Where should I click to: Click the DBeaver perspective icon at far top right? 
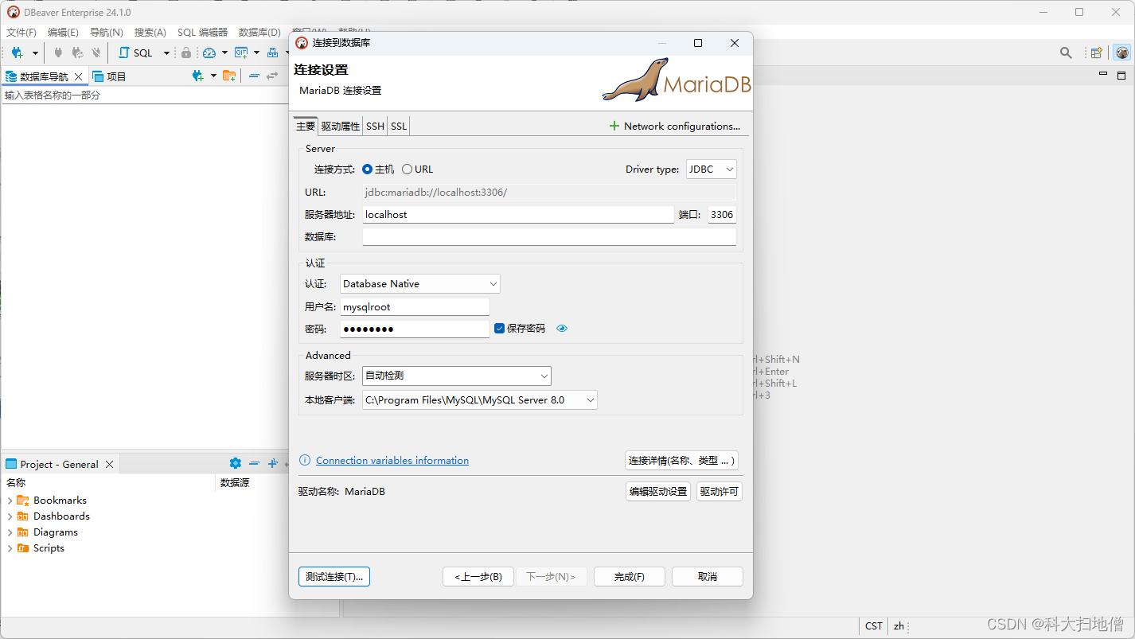click(1122, 53)
